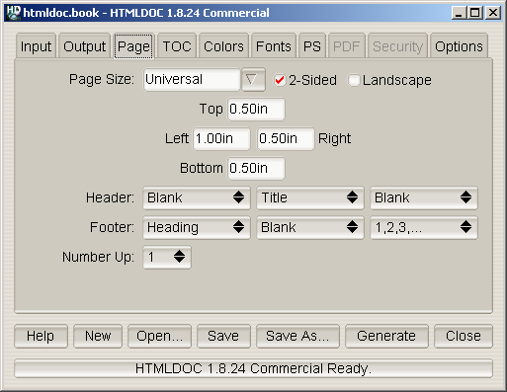507x392 pixels.
Task: Open the Number Up selector
Action: (167, 257)
